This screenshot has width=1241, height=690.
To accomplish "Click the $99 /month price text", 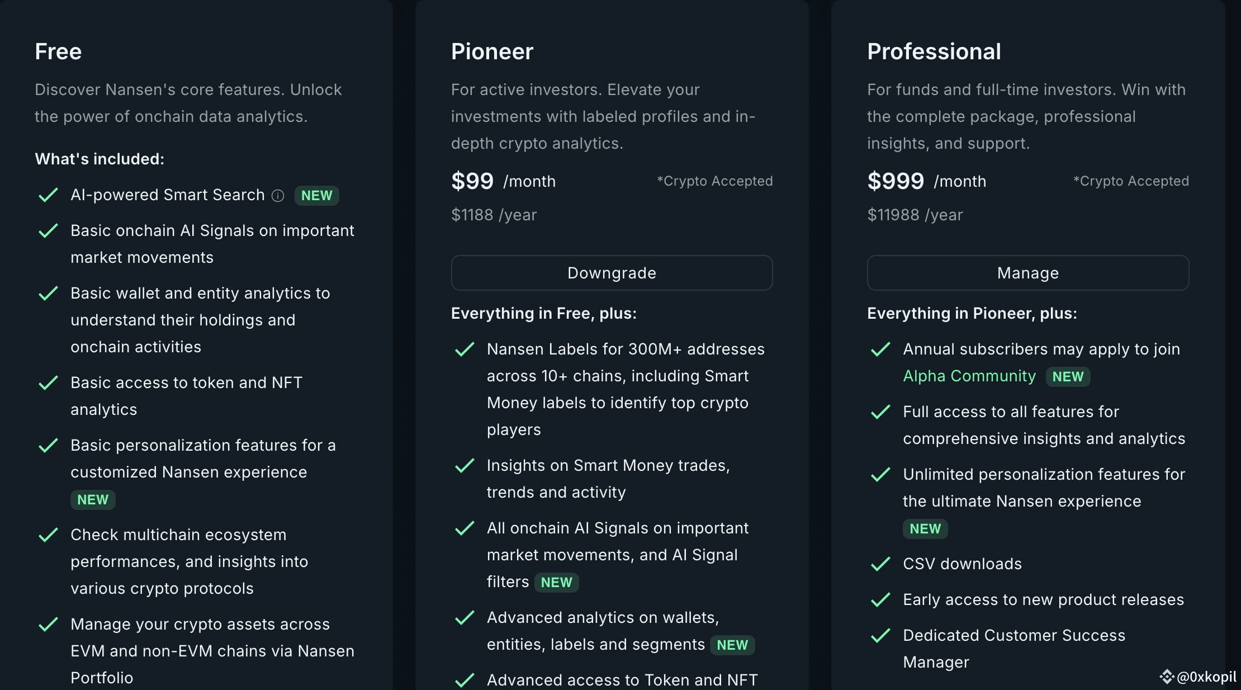I will pos(503,181).
